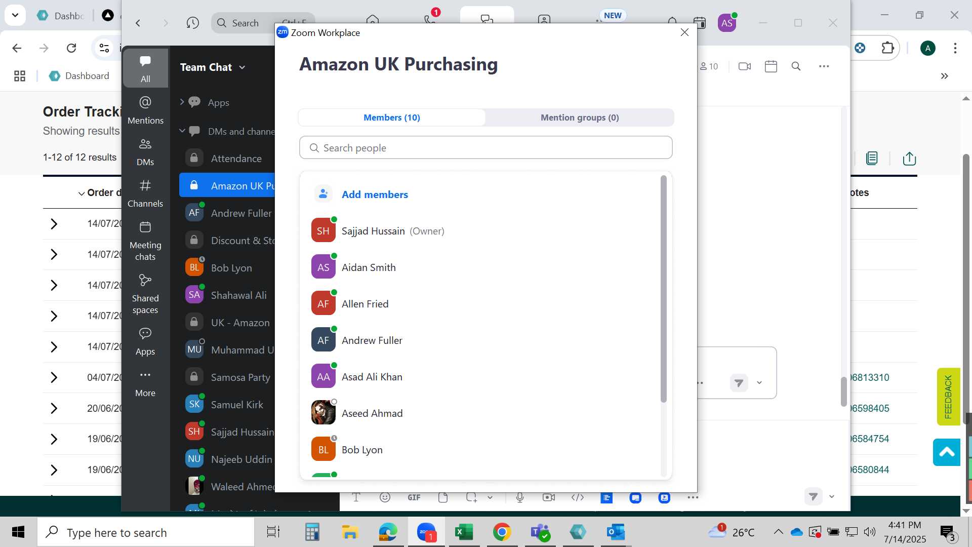Image resolution: width=972 pixels, height=547 pixels.
Task: Open DMs in Zoom sidebar
Action: click(x=145, y=151)
